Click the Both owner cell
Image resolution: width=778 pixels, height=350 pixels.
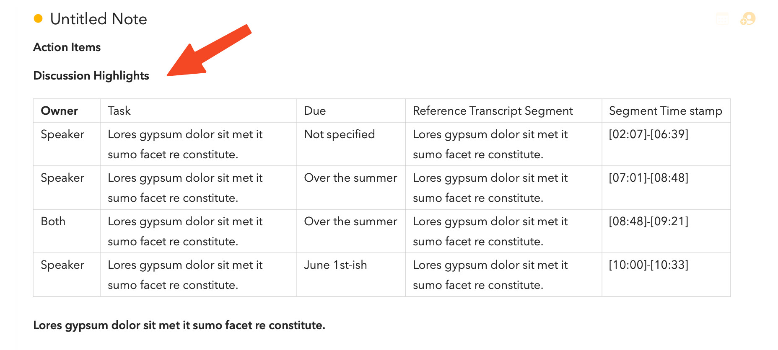53,221
